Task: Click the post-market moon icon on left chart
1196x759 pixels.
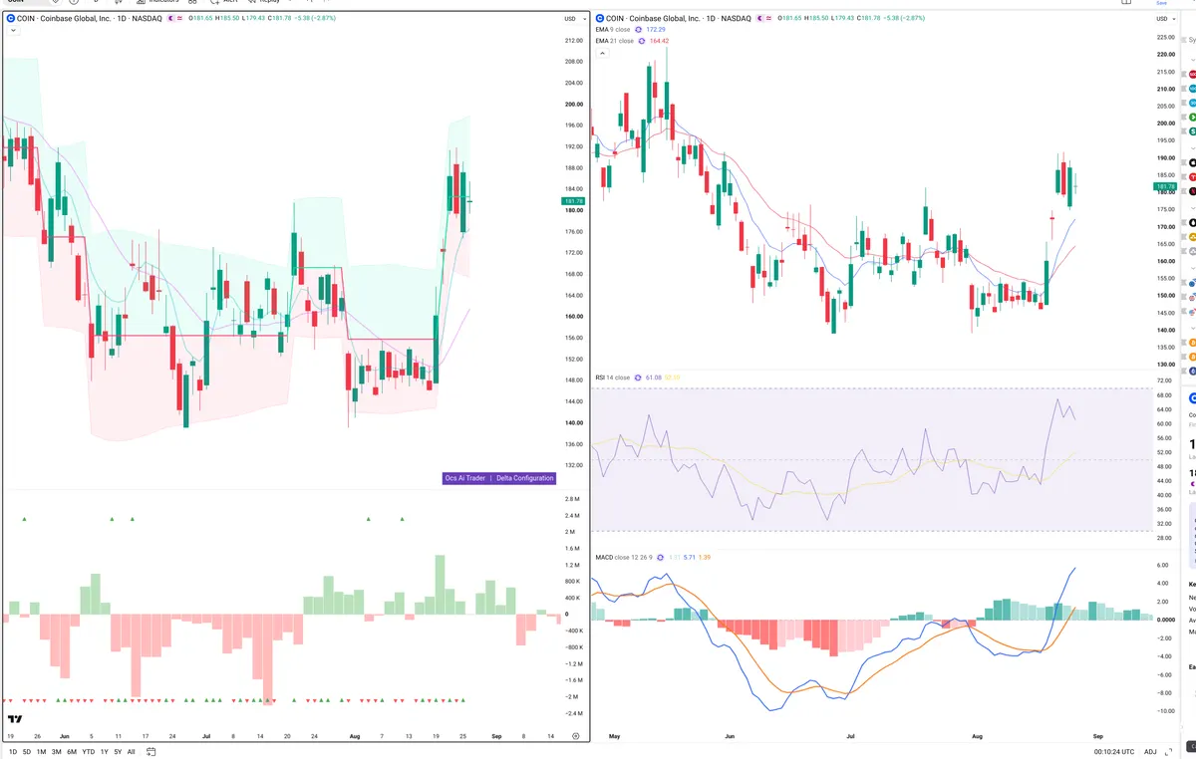Action: 172,18
